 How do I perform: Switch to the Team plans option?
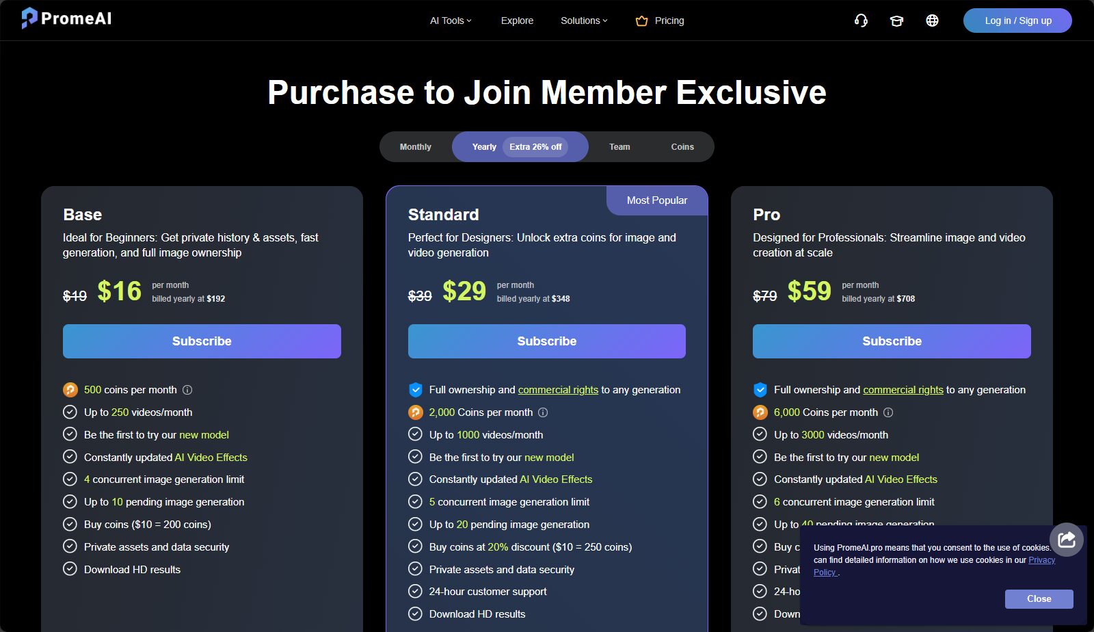point(619,147)
